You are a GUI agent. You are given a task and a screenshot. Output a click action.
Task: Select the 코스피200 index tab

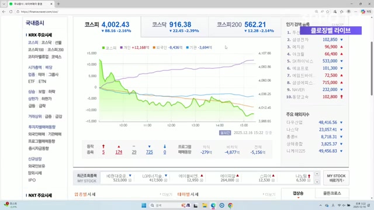[x=245, y=27]
